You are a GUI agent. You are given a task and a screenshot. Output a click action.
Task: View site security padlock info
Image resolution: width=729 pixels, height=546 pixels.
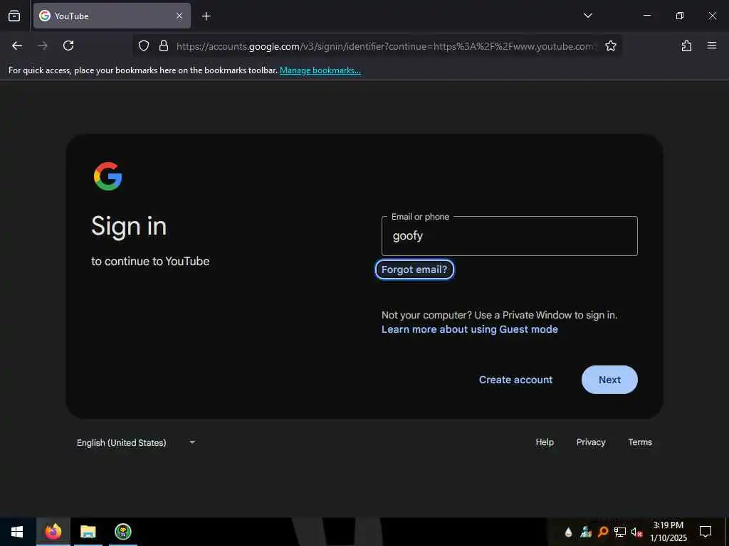click(164, 45)
